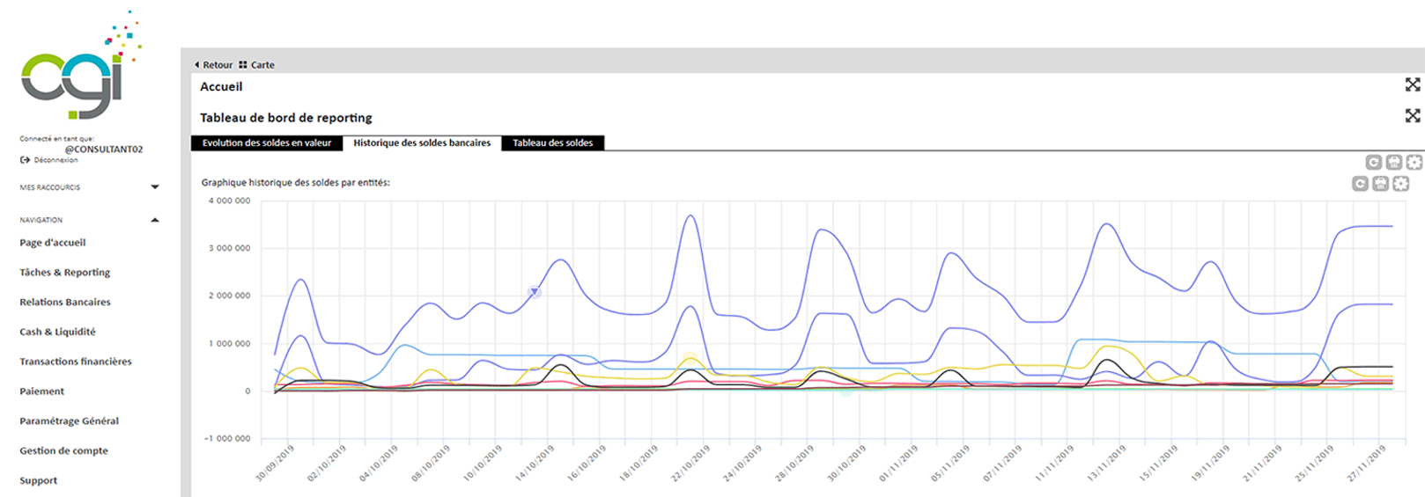Print the chart using lower printer icon

tap(1380, 183)
